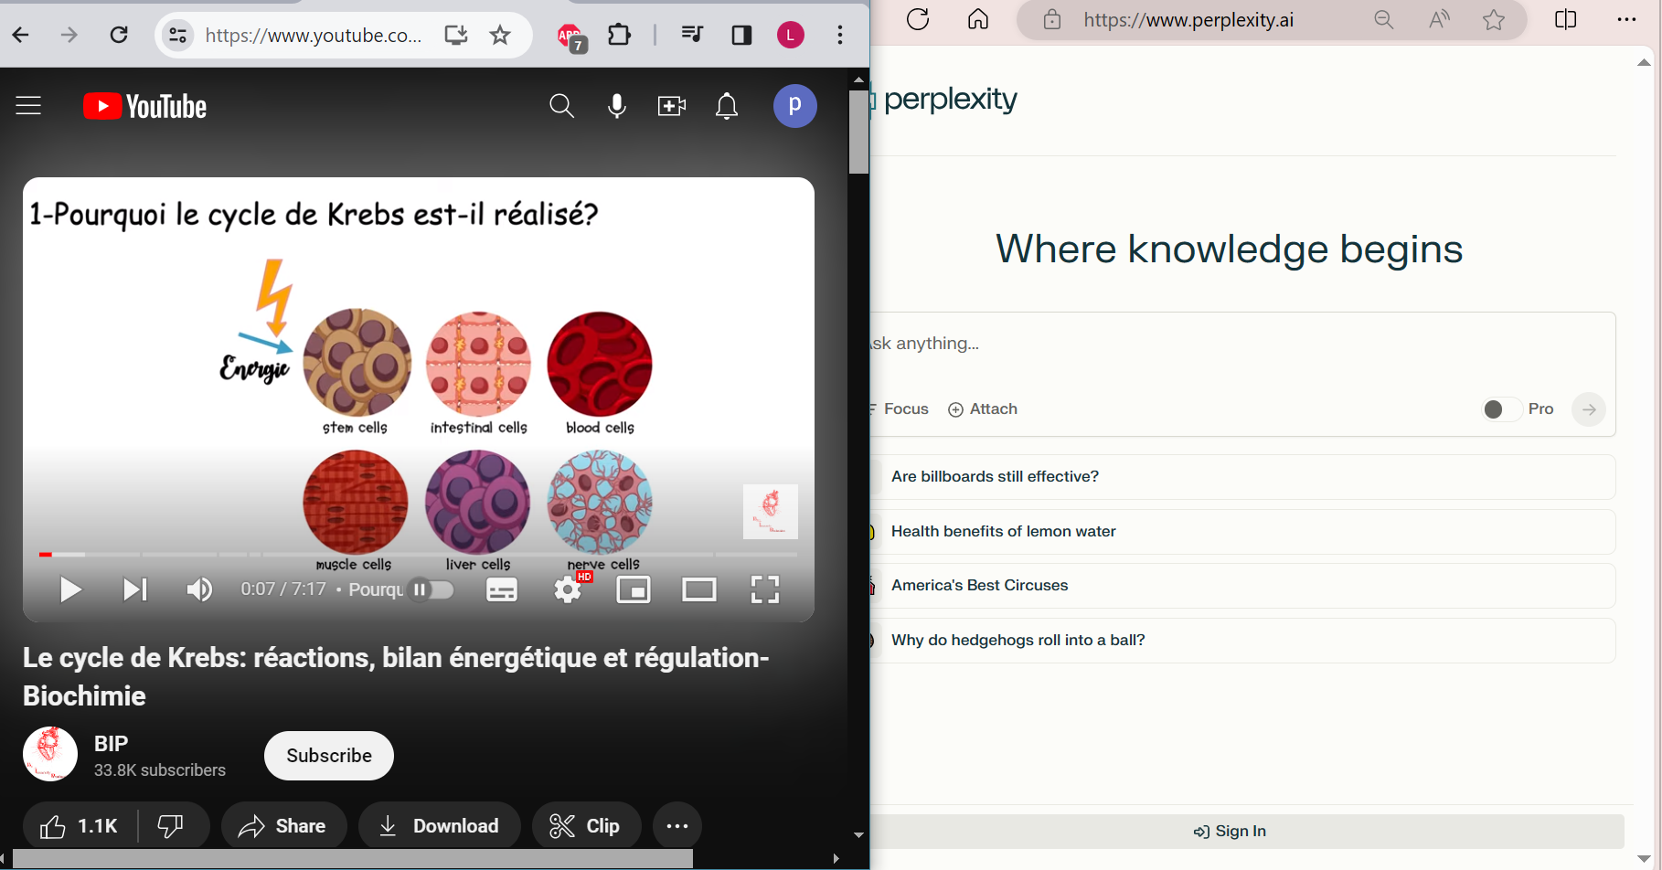Open YouTube notifications bell

point(727,106)
